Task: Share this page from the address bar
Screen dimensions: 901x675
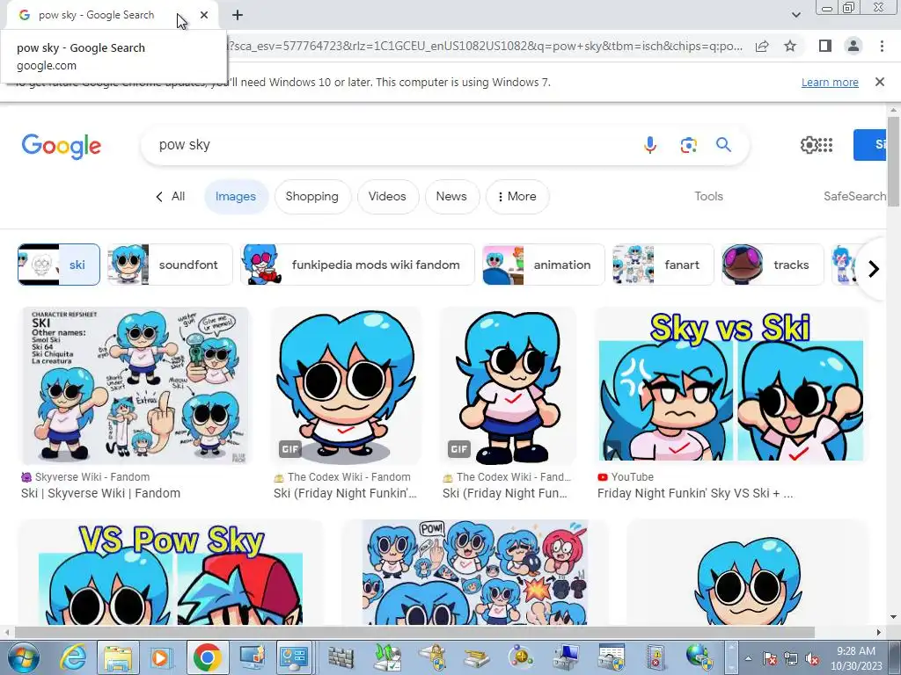Action: pos(762,46)
